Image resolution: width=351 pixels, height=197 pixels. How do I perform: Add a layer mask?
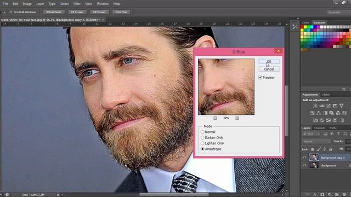[x=322, y=195]
